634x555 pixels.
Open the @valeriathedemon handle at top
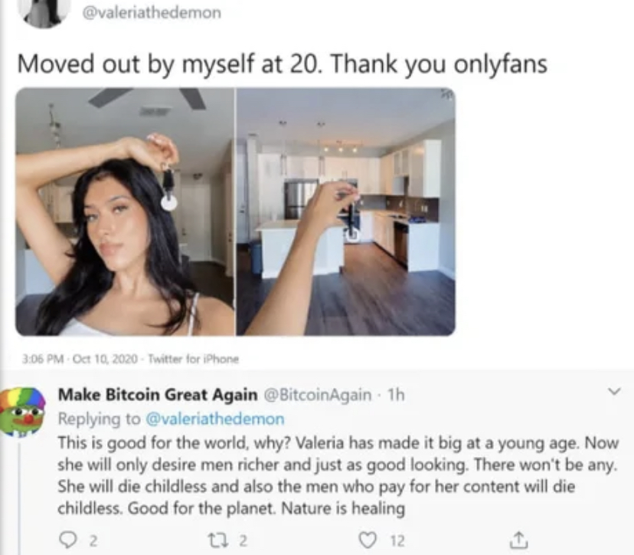pyautogui.click(x=152, y=12)
